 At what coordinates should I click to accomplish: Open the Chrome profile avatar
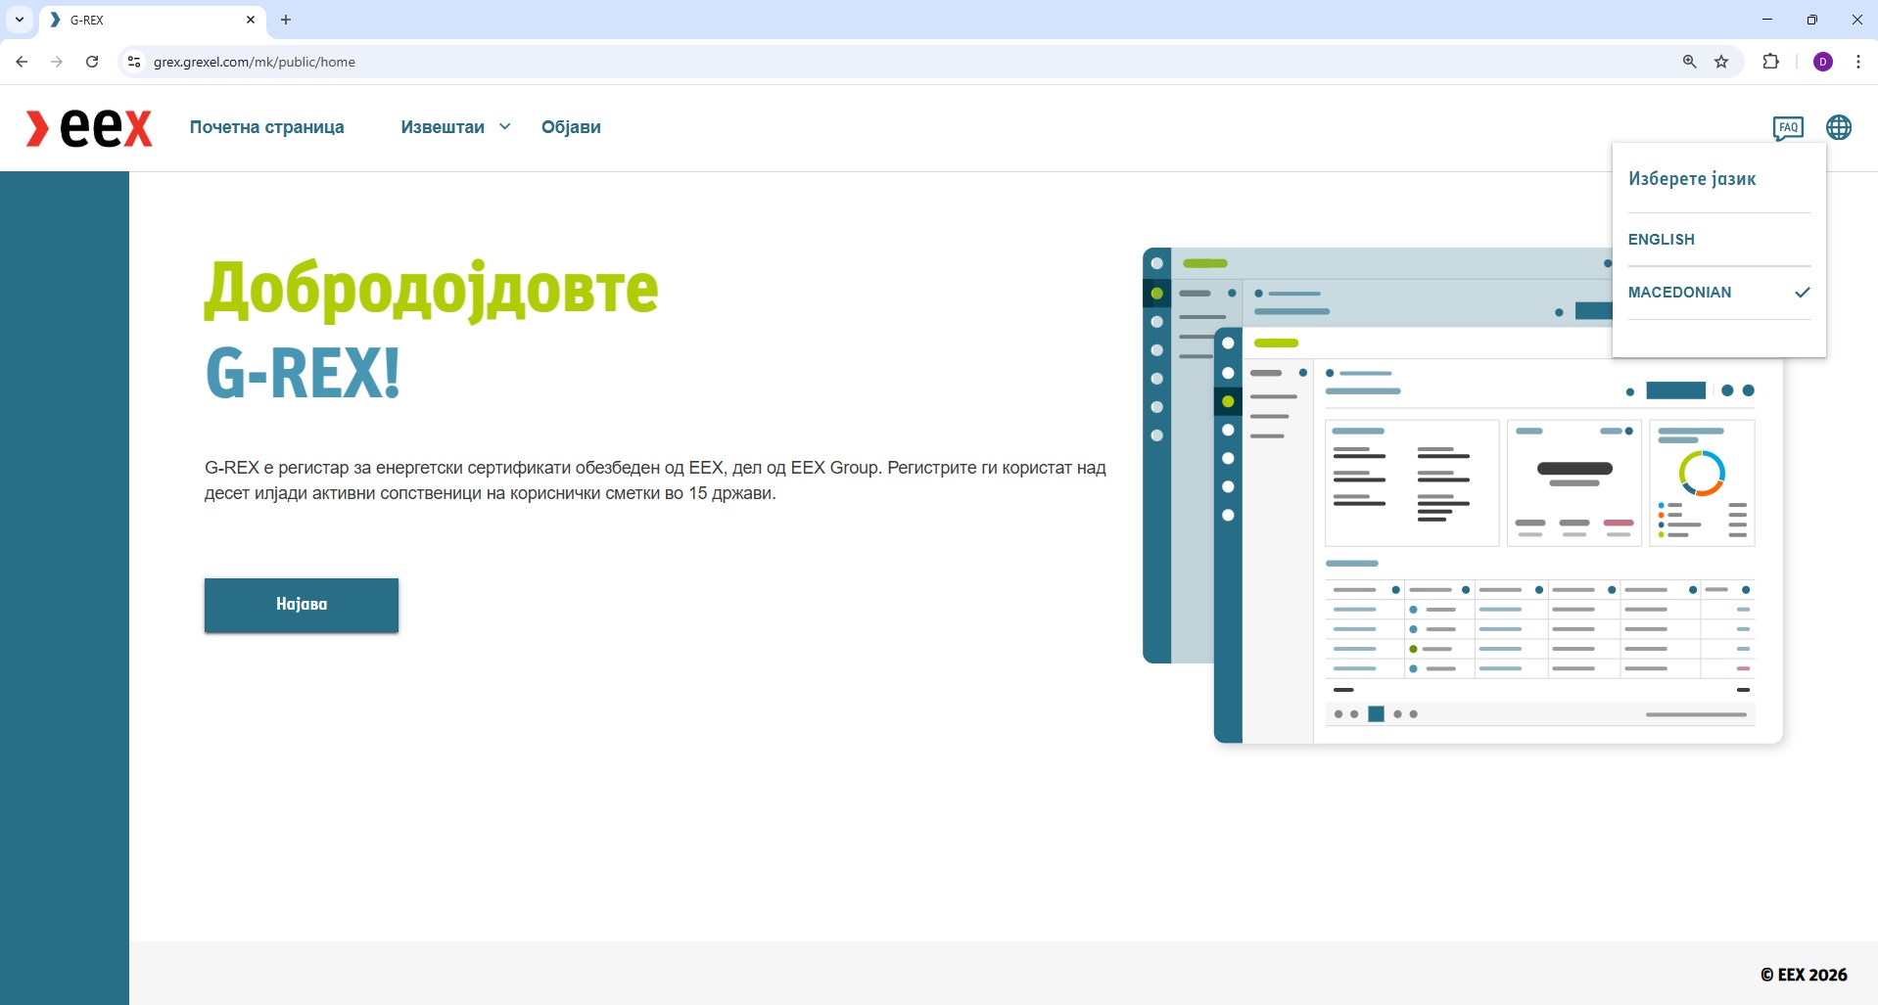(1822, 62)
